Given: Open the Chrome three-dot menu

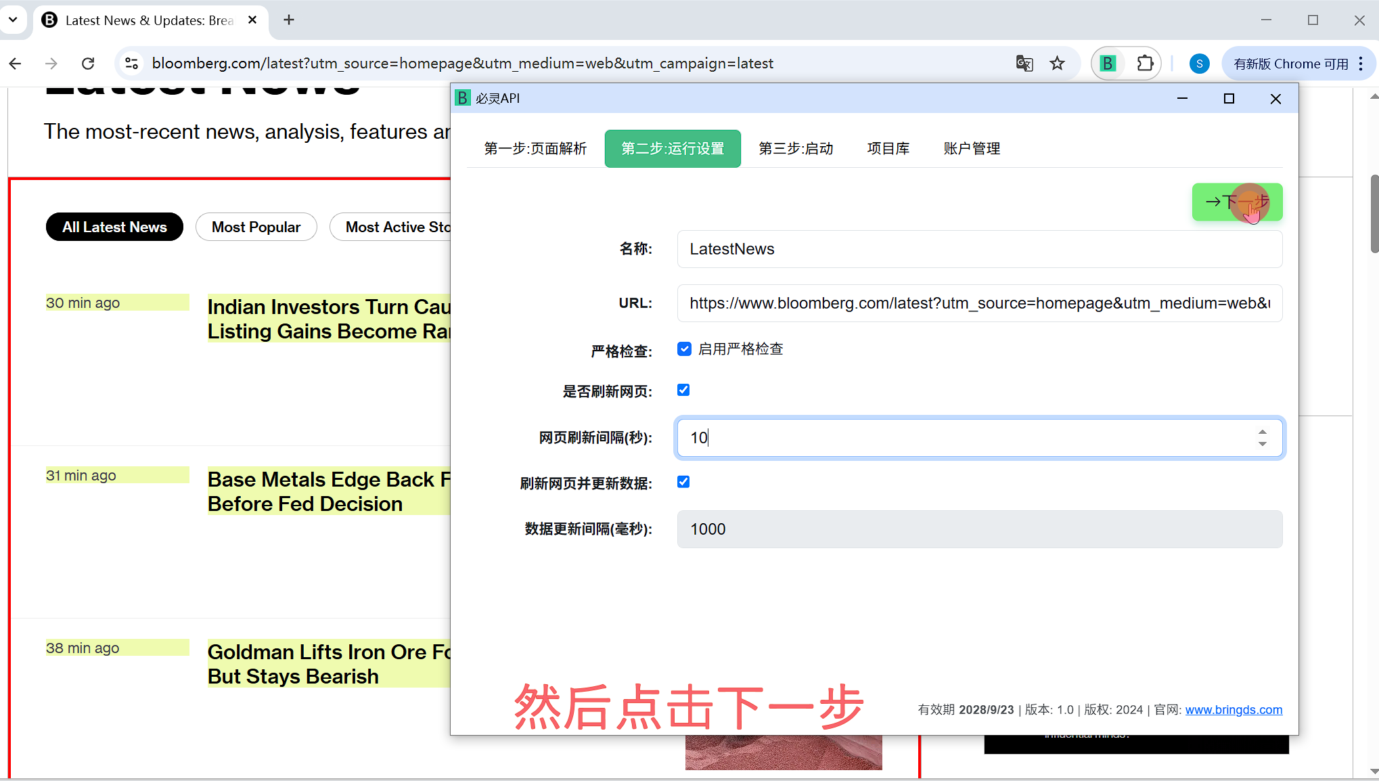Looking at the screenshot, I should pos(1361,64).
